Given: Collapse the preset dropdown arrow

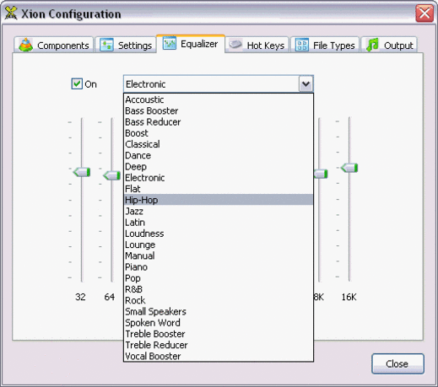Looking at the screenshot, I should pos(306,83).
